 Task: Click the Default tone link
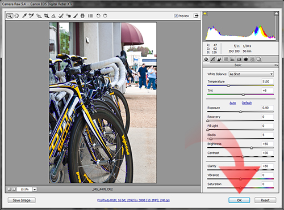(x=247, y=103)
